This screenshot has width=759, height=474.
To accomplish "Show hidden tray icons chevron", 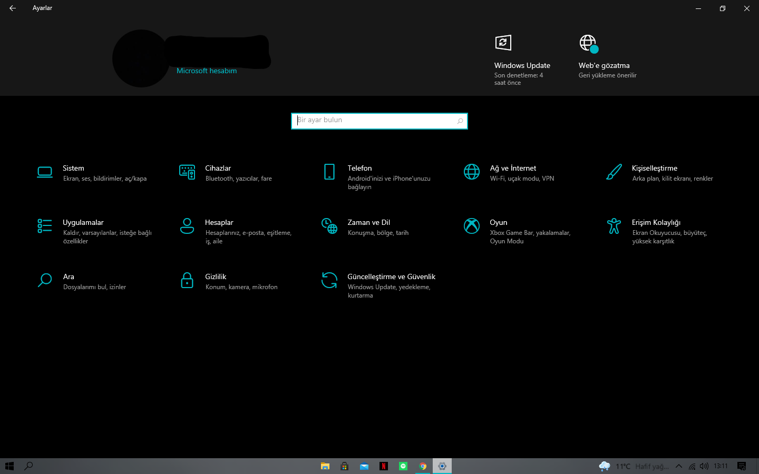I will 679,466.
